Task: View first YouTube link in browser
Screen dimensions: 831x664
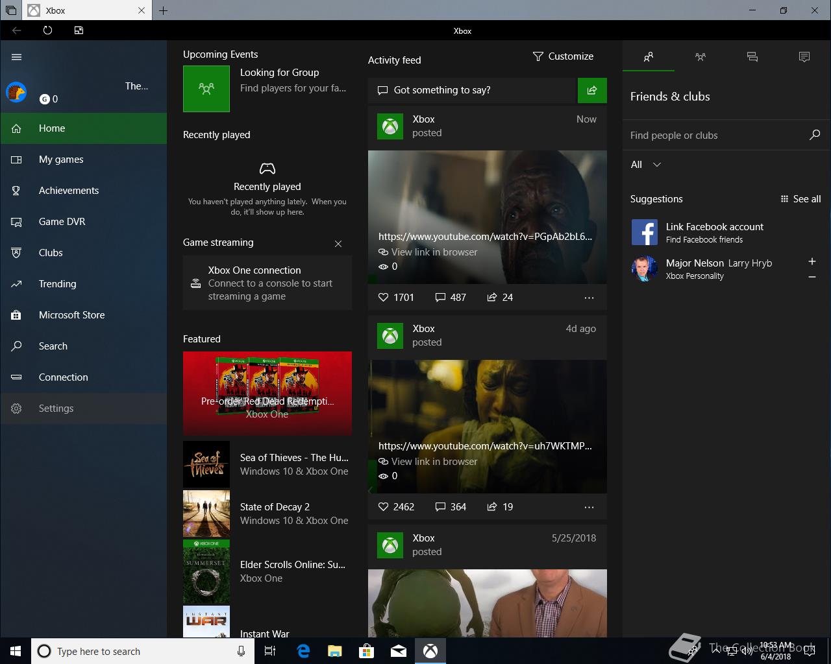Action: (428, 252)
